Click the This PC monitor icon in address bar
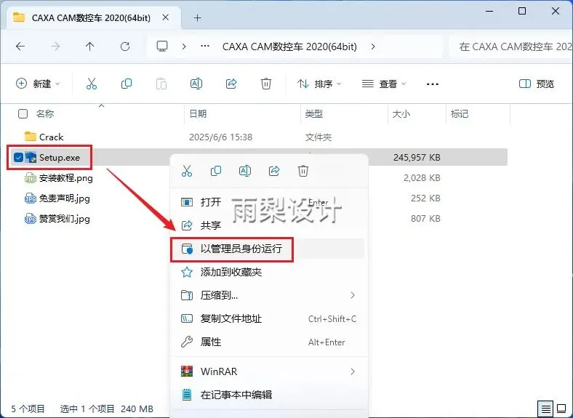The height and width of the screenshot is (418, 573). click(x=162, y=47)
